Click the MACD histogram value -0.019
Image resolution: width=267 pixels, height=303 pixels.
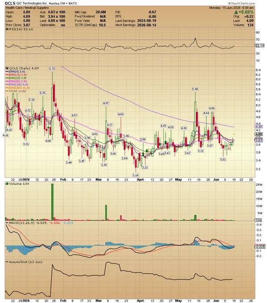pyautogui.click(x=67, y=223)
